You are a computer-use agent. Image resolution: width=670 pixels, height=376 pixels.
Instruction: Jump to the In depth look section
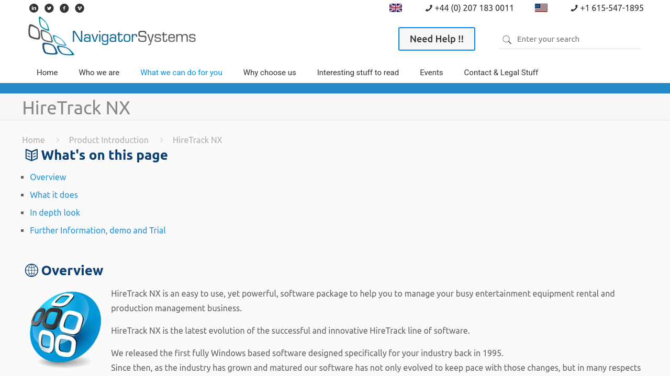[x=55, y=213]
